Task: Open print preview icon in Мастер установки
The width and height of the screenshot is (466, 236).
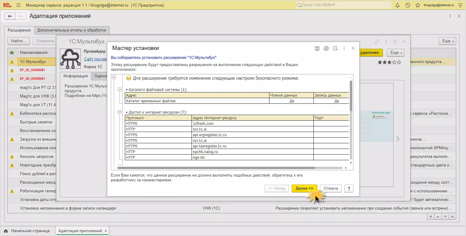Action: [x=335, y=48]
